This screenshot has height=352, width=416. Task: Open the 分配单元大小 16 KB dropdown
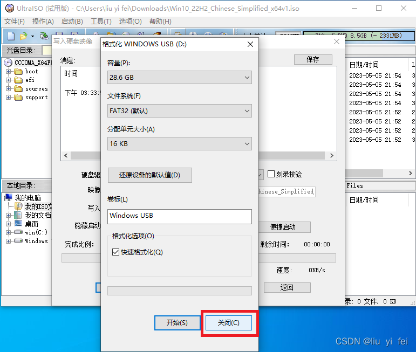tap(179, 144)
